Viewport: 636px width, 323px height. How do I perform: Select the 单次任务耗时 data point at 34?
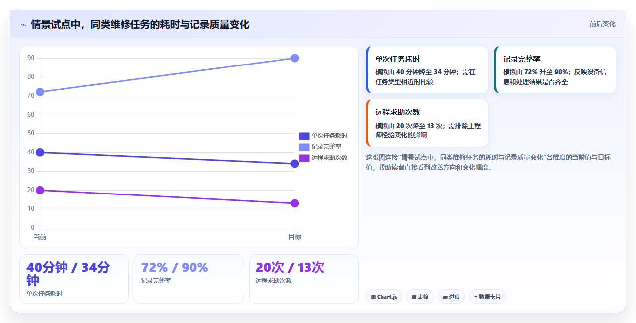295,164
